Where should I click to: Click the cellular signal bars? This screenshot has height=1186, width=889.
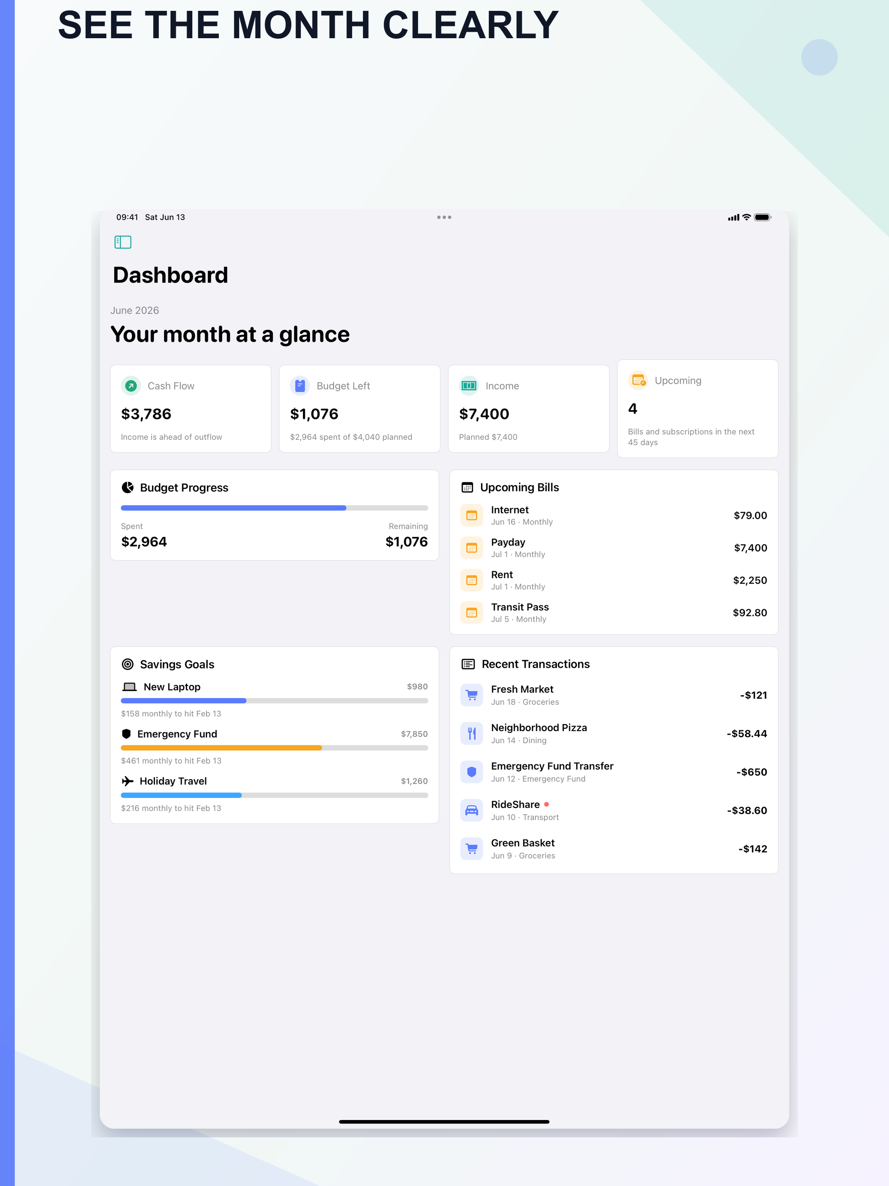pyautogui.click(x=734, y=217)
